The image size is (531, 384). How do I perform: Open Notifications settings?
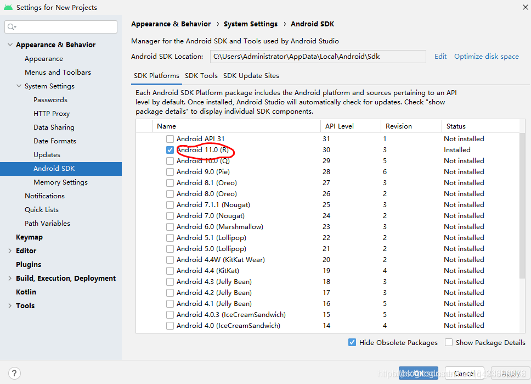tap(44, 196)
